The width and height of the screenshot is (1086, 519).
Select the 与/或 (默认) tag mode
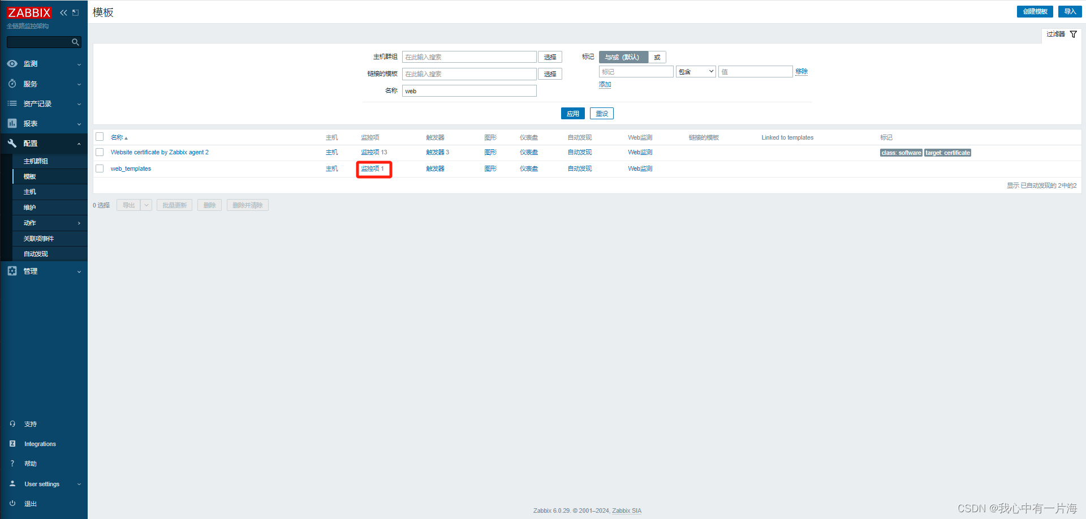623,57
